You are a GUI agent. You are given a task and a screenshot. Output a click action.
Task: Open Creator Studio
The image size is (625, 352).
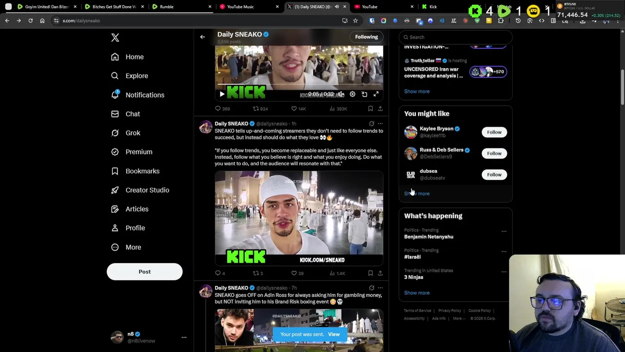(140, 190)
